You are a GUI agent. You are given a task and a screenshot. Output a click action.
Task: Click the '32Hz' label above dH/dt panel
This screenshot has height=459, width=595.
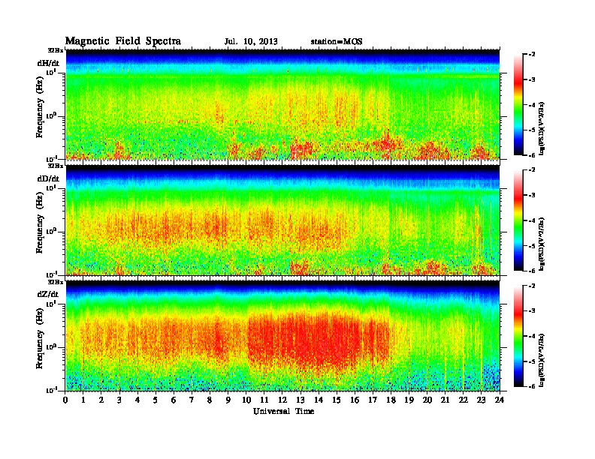(x=55, y=50)
